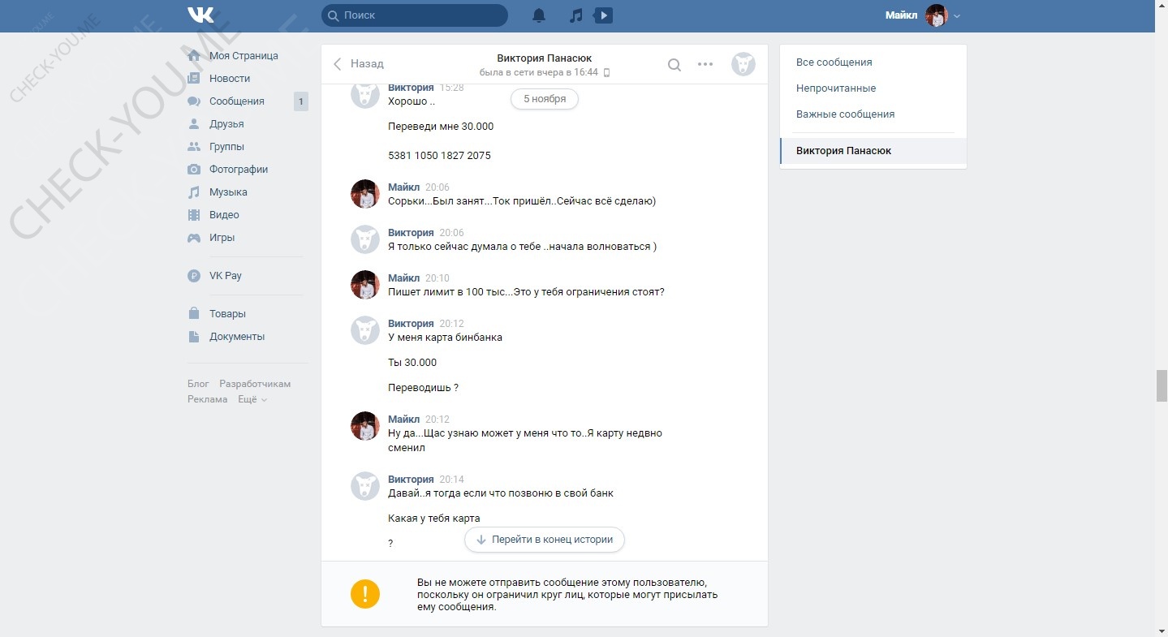Click the unread counter badge on Сообщения
1168x637 pixels.
pos(301,101)
